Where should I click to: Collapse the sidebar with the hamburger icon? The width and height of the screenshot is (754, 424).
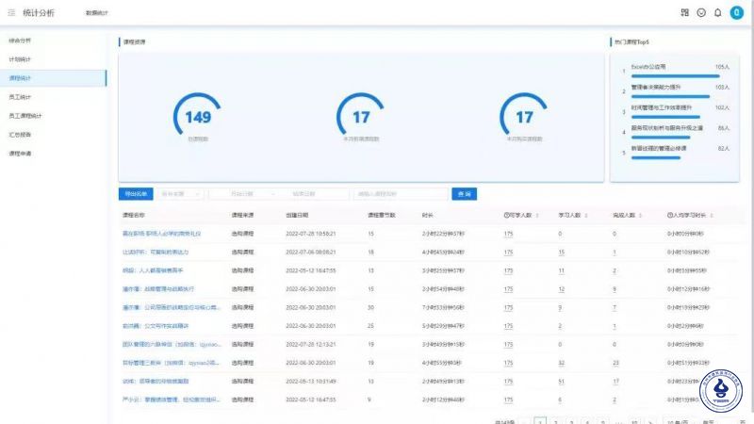coord(11,13)
